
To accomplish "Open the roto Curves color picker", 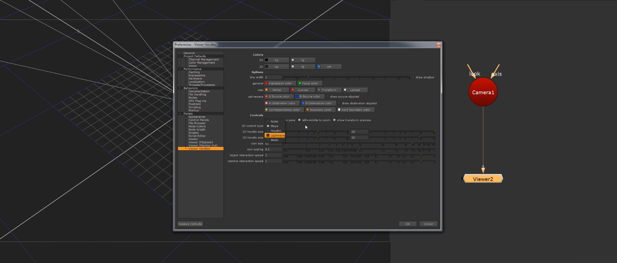I will (x=303, y=90).
